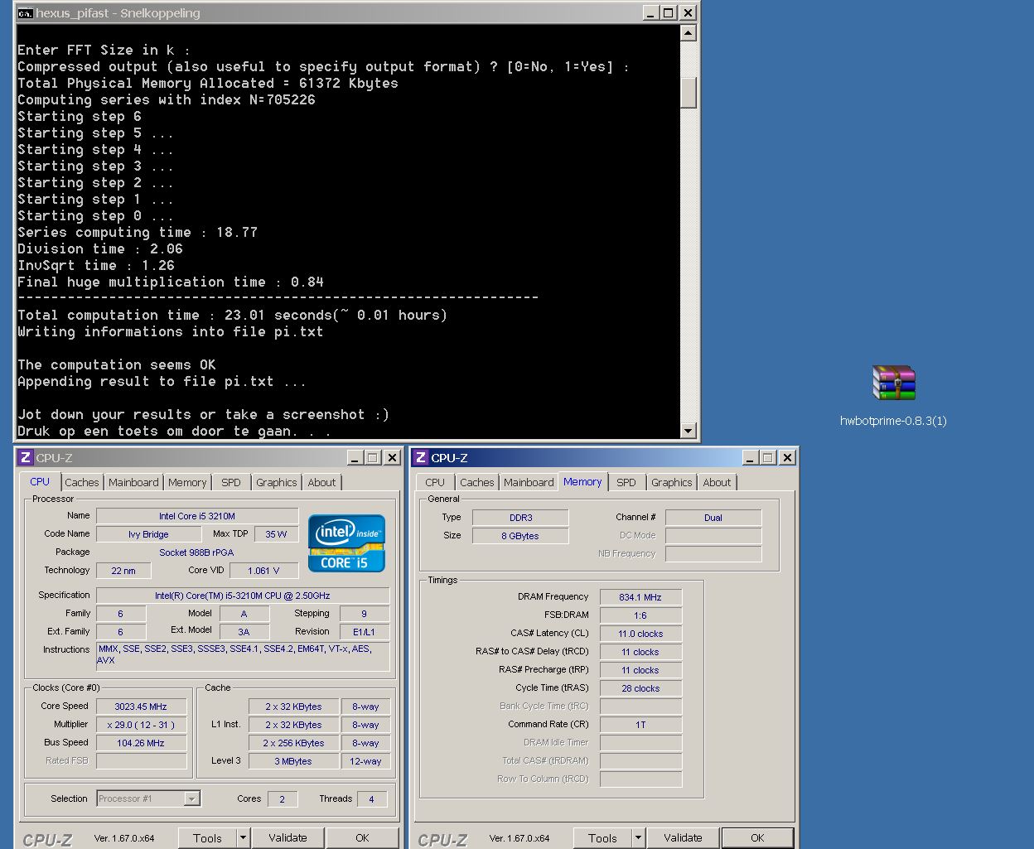Minimize the hexus_pifast console window
Image resolution: width=1034 pixels, height=849 pixels.
(x=650, y=13)
